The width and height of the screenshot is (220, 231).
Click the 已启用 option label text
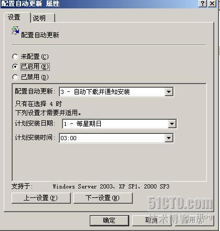tap(35, 67)
